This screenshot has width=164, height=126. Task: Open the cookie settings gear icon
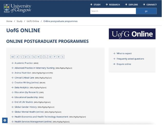click(5, 120)
